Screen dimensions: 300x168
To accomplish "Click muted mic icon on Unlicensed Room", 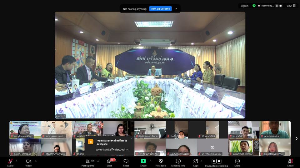I will 137,136.
